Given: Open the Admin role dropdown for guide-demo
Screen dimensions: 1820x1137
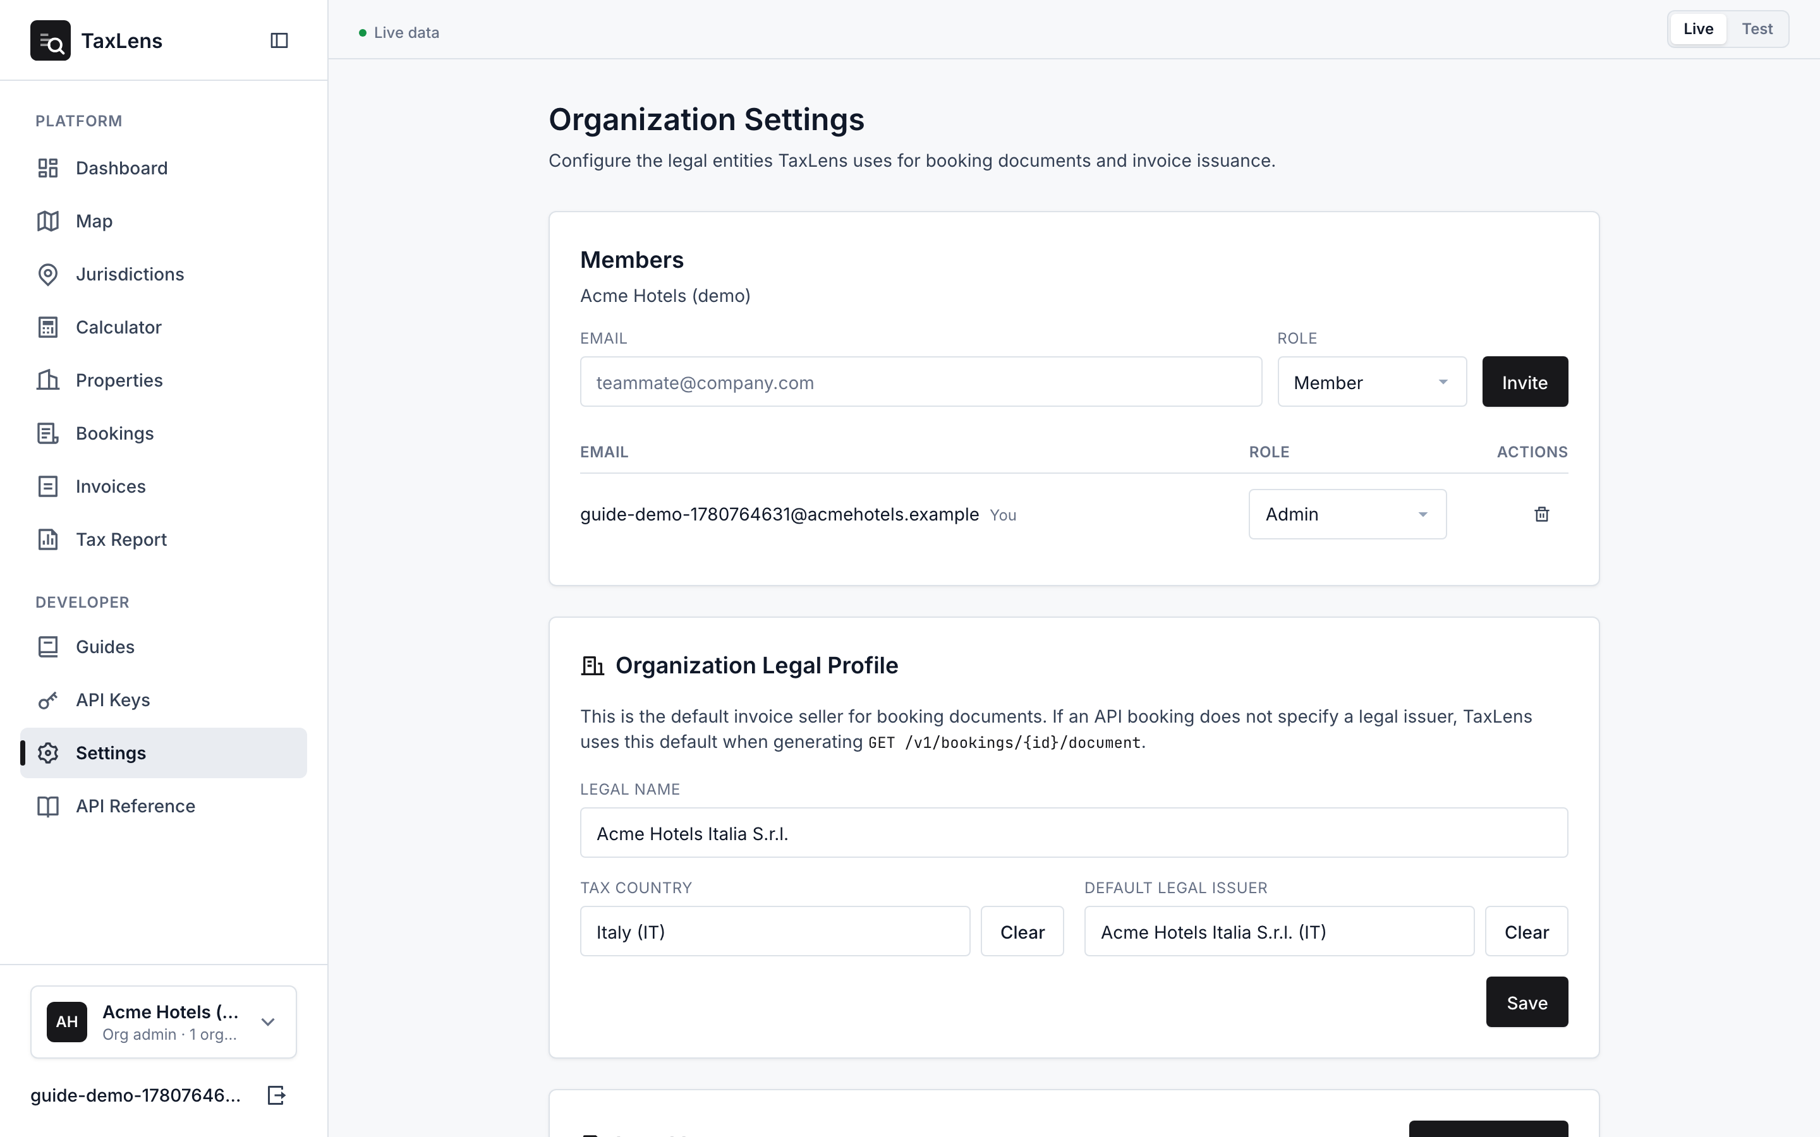Looking at the screenshot, I should pos(1347,514).
